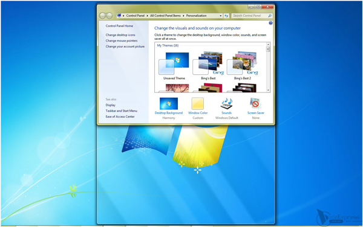Open the Screen Saver icon
Viewport: 363px width, 227px height.
(x=255, y=103)
